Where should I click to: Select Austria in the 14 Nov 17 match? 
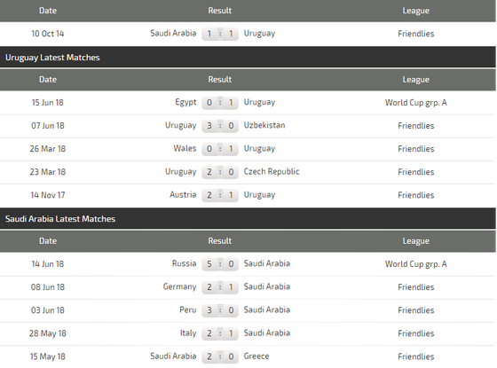click(x=183, y=195)
